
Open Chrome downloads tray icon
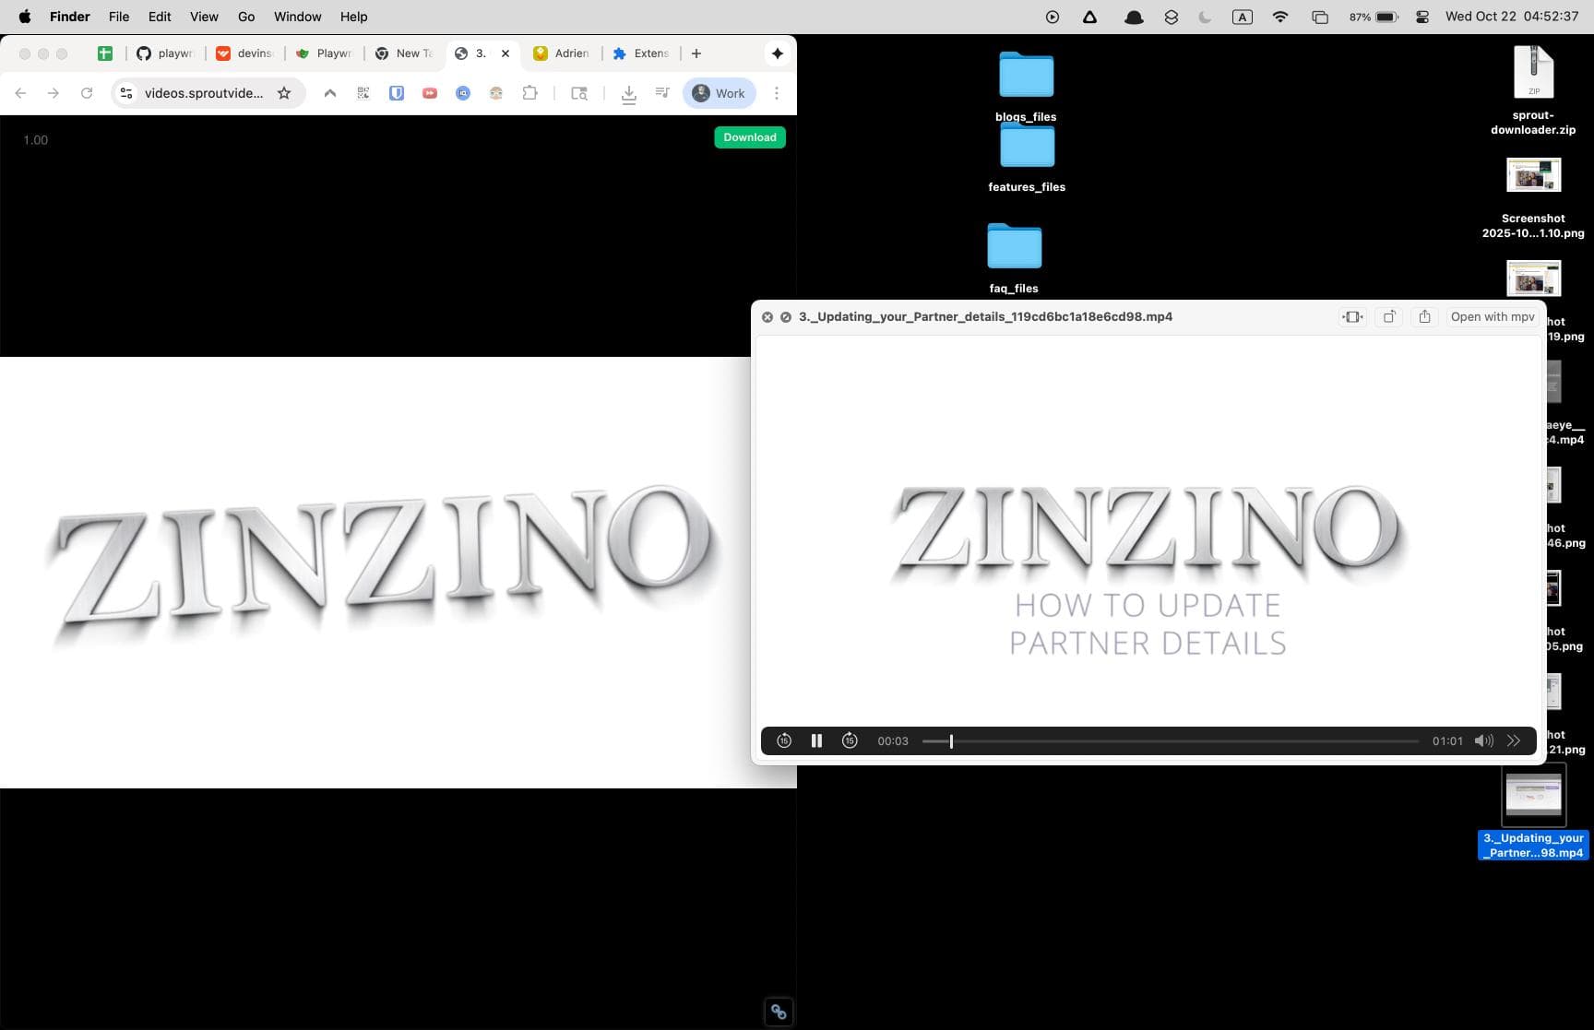tap(628, 93)
